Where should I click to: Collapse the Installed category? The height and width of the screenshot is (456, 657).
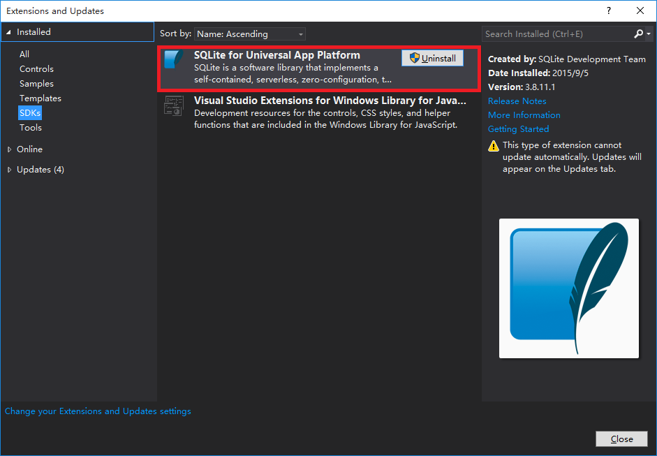click(8, 32)
